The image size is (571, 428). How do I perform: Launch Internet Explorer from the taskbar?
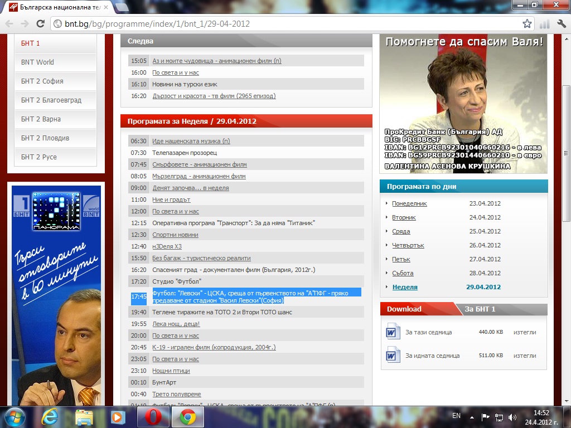[49, 417]
